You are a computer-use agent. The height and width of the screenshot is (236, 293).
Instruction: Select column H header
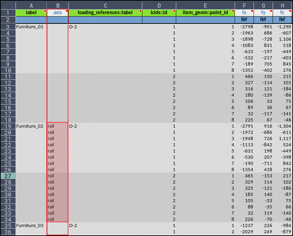tap(282, 6)
